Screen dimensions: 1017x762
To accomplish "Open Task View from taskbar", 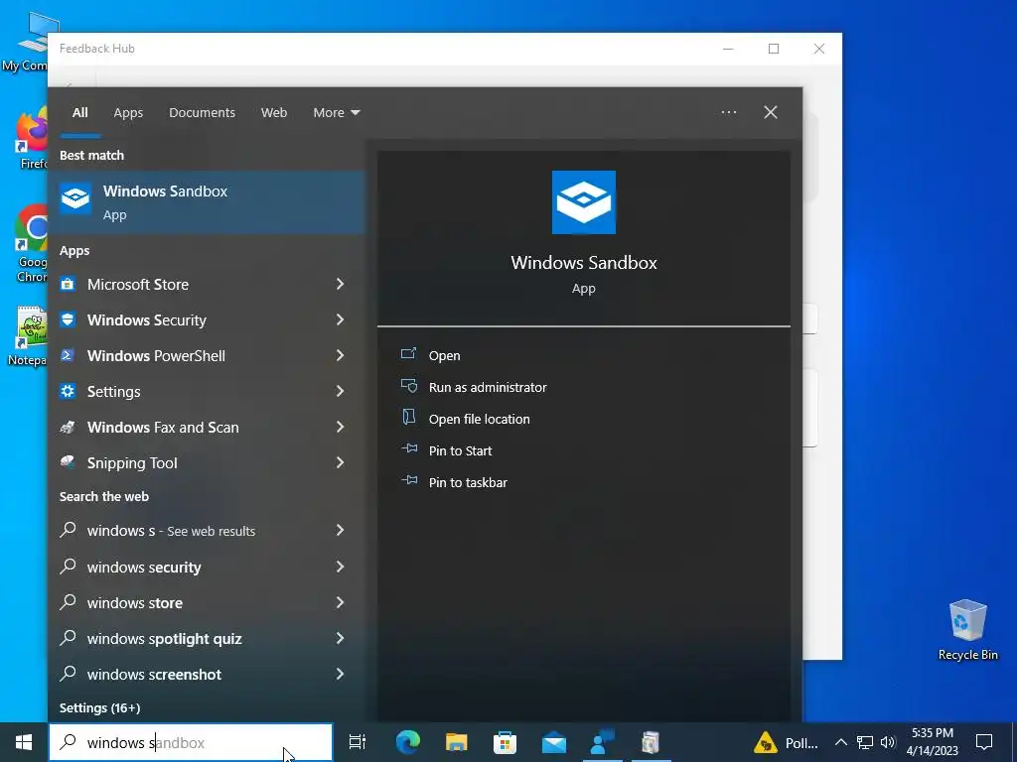I will (358, 742).
